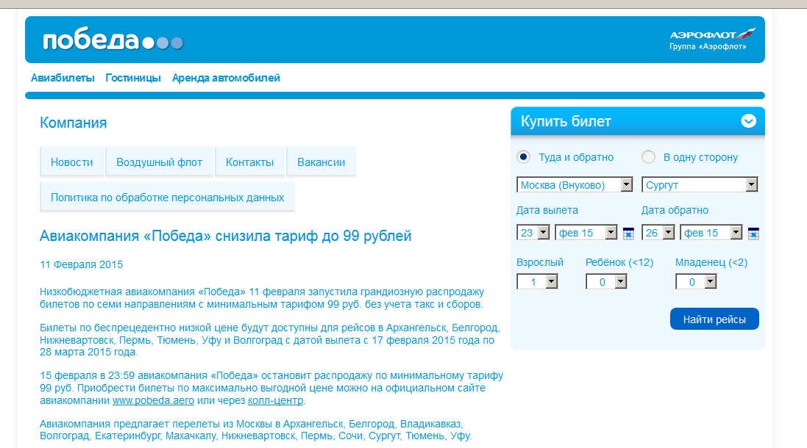Click the Дата обратно label
This screenshot has width=807, height=448.
coord(675,210)
